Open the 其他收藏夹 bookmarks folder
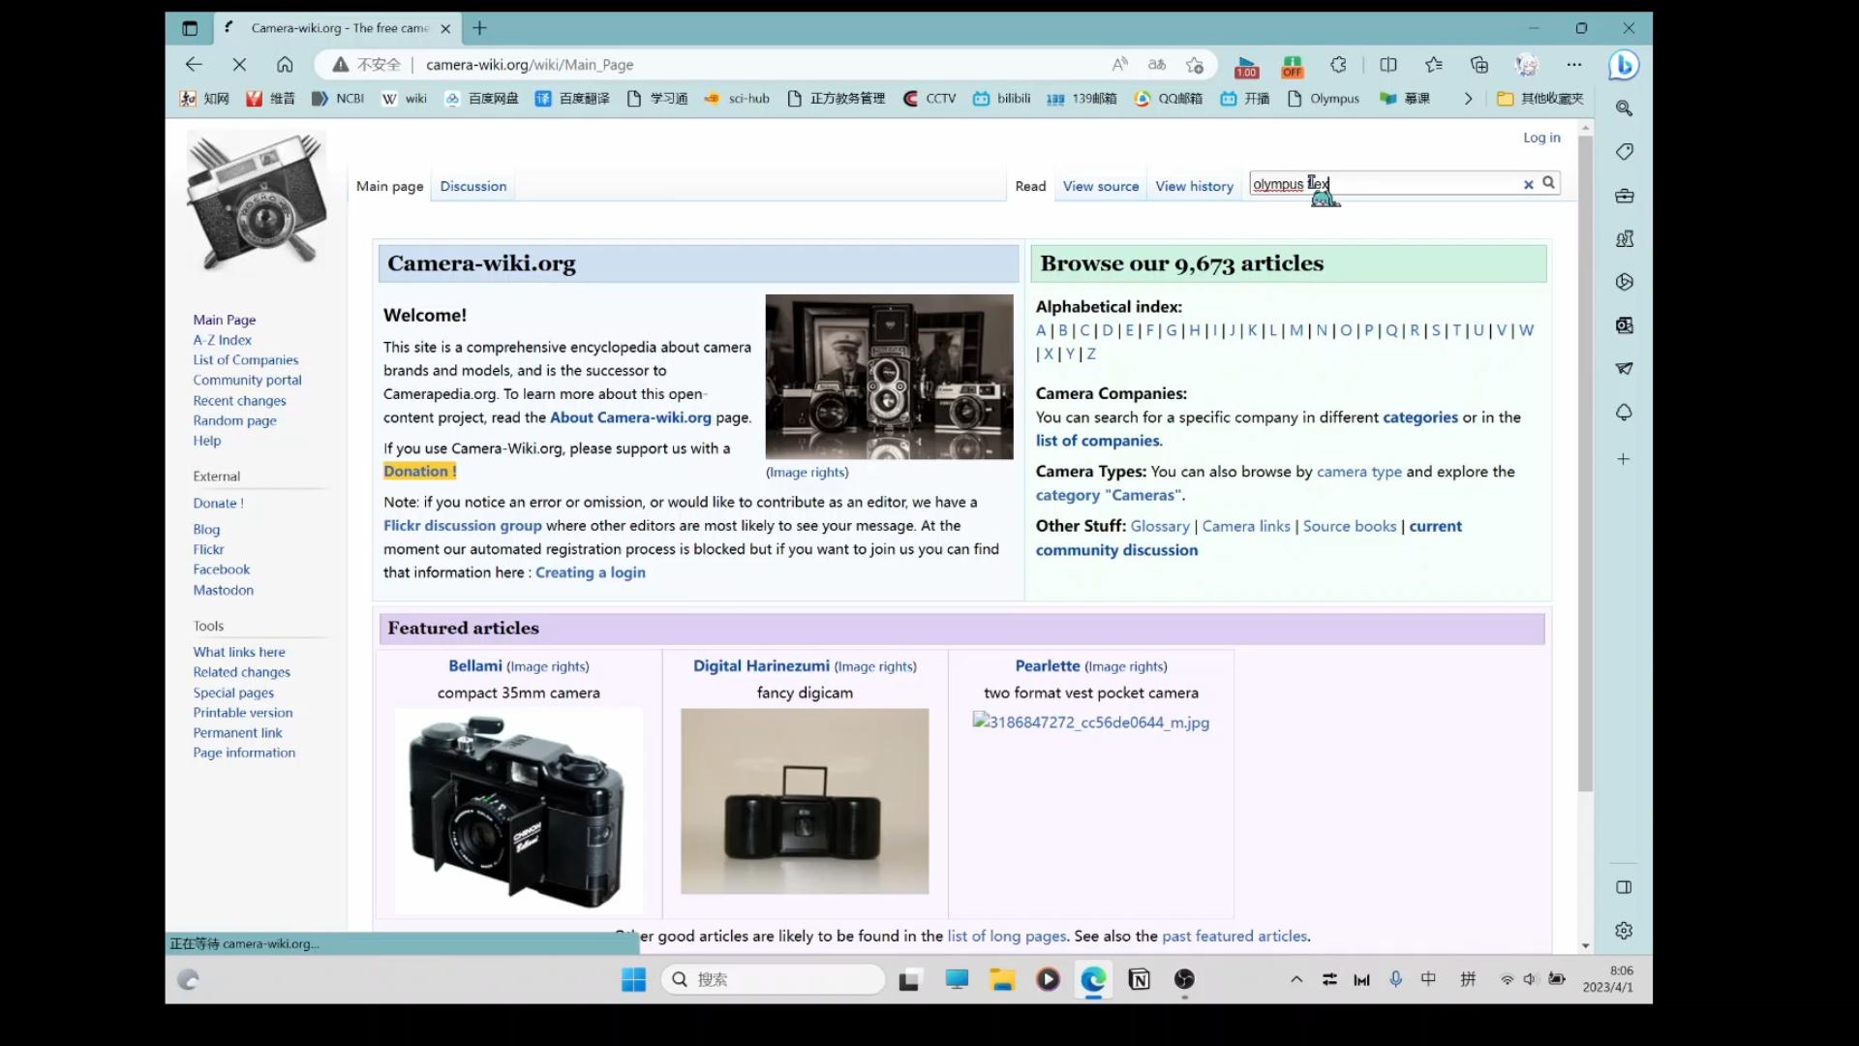This screenshot has height=1046, width=1859. tap(1540, 99)
